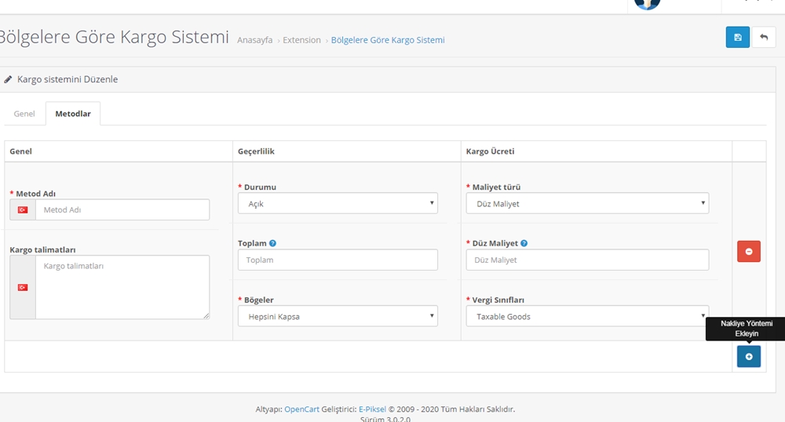Click Bölgelere Göre Kargo Sistemi breadcrumb
Image resolution: width=785 pixels, height=422 pixels.
(x=388, y=40)
